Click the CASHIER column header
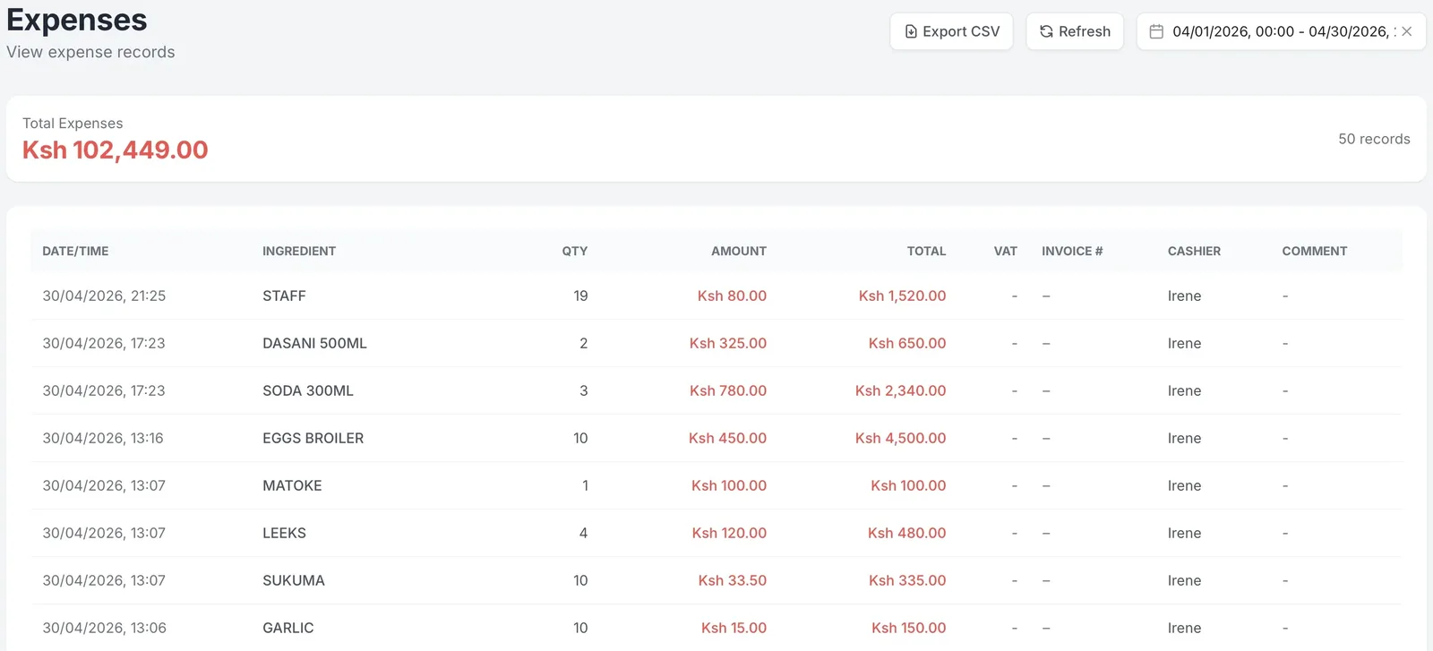Viewport: 1433px width, 651px height. (x=1194, y=252)
